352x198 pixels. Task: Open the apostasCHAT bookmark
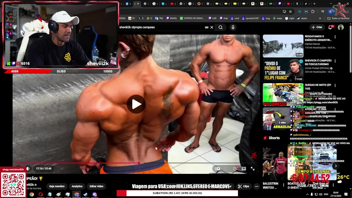(250, 18)
